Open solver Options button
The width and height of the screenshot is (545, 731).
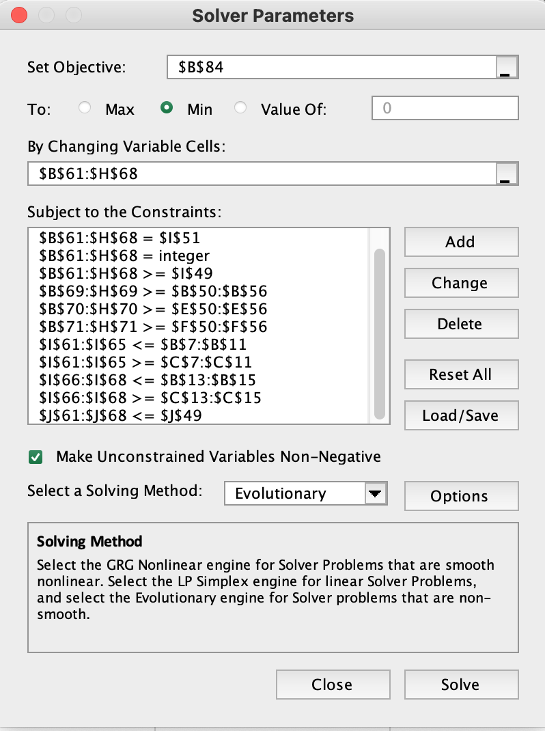(x=461, y=496)
